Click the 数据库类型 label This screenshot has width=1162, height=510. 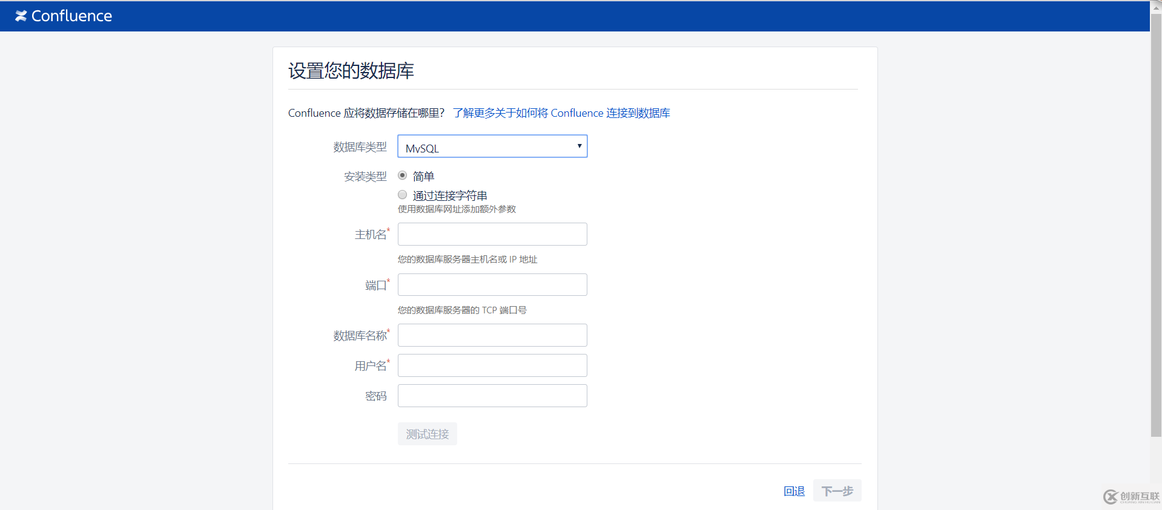click(360, 147)
